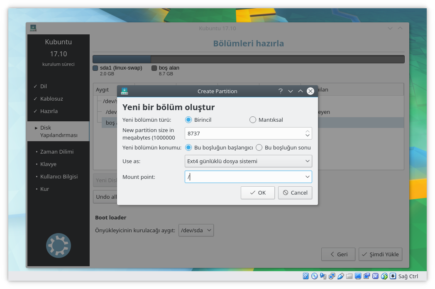435x289 pixels.
Task: Click the Kubuntu gear logo in the sidebar
Action: click(59, 246)
